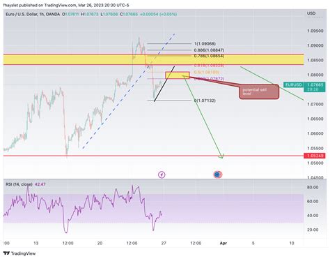Click the 27 date axis label
330x259 pixels.
[x=164, y=243]
